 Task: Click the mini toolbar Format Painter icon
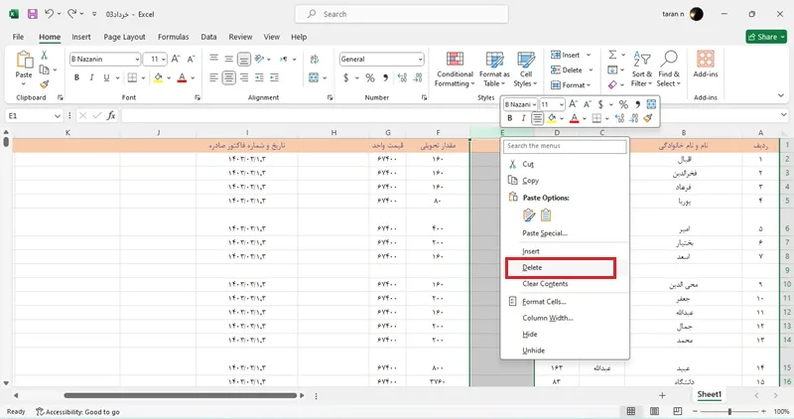[x=648, y=118]
